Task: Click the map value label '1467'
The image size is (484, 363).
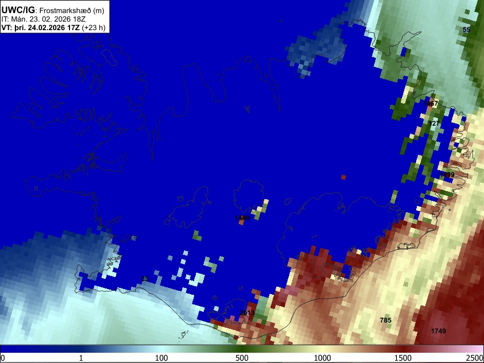Action: coord(430,104)
